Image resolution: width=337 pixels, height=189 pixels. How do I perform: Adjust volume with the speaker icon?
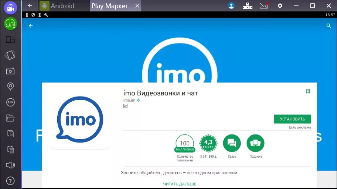pos(10,165)
